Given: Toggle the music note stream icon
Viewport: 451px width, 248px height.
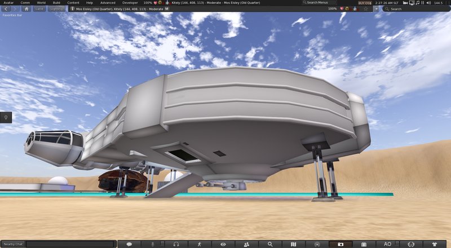Looking at the screenshot, I should (x=418, y=3).
